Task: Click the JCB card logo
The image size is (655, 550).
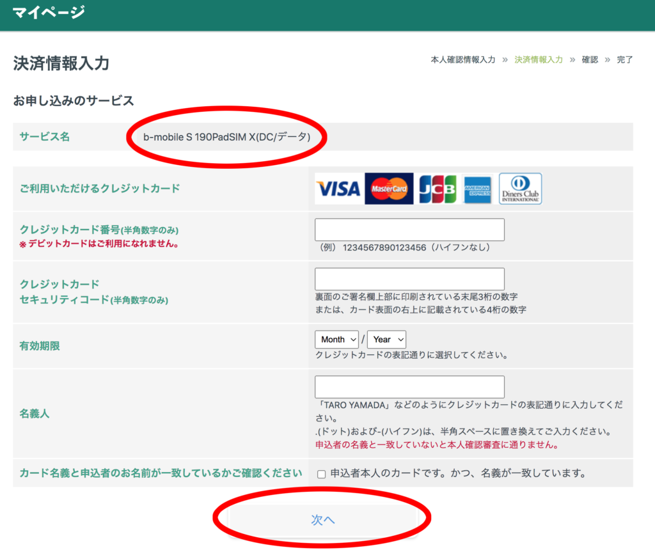Action: 438,189
